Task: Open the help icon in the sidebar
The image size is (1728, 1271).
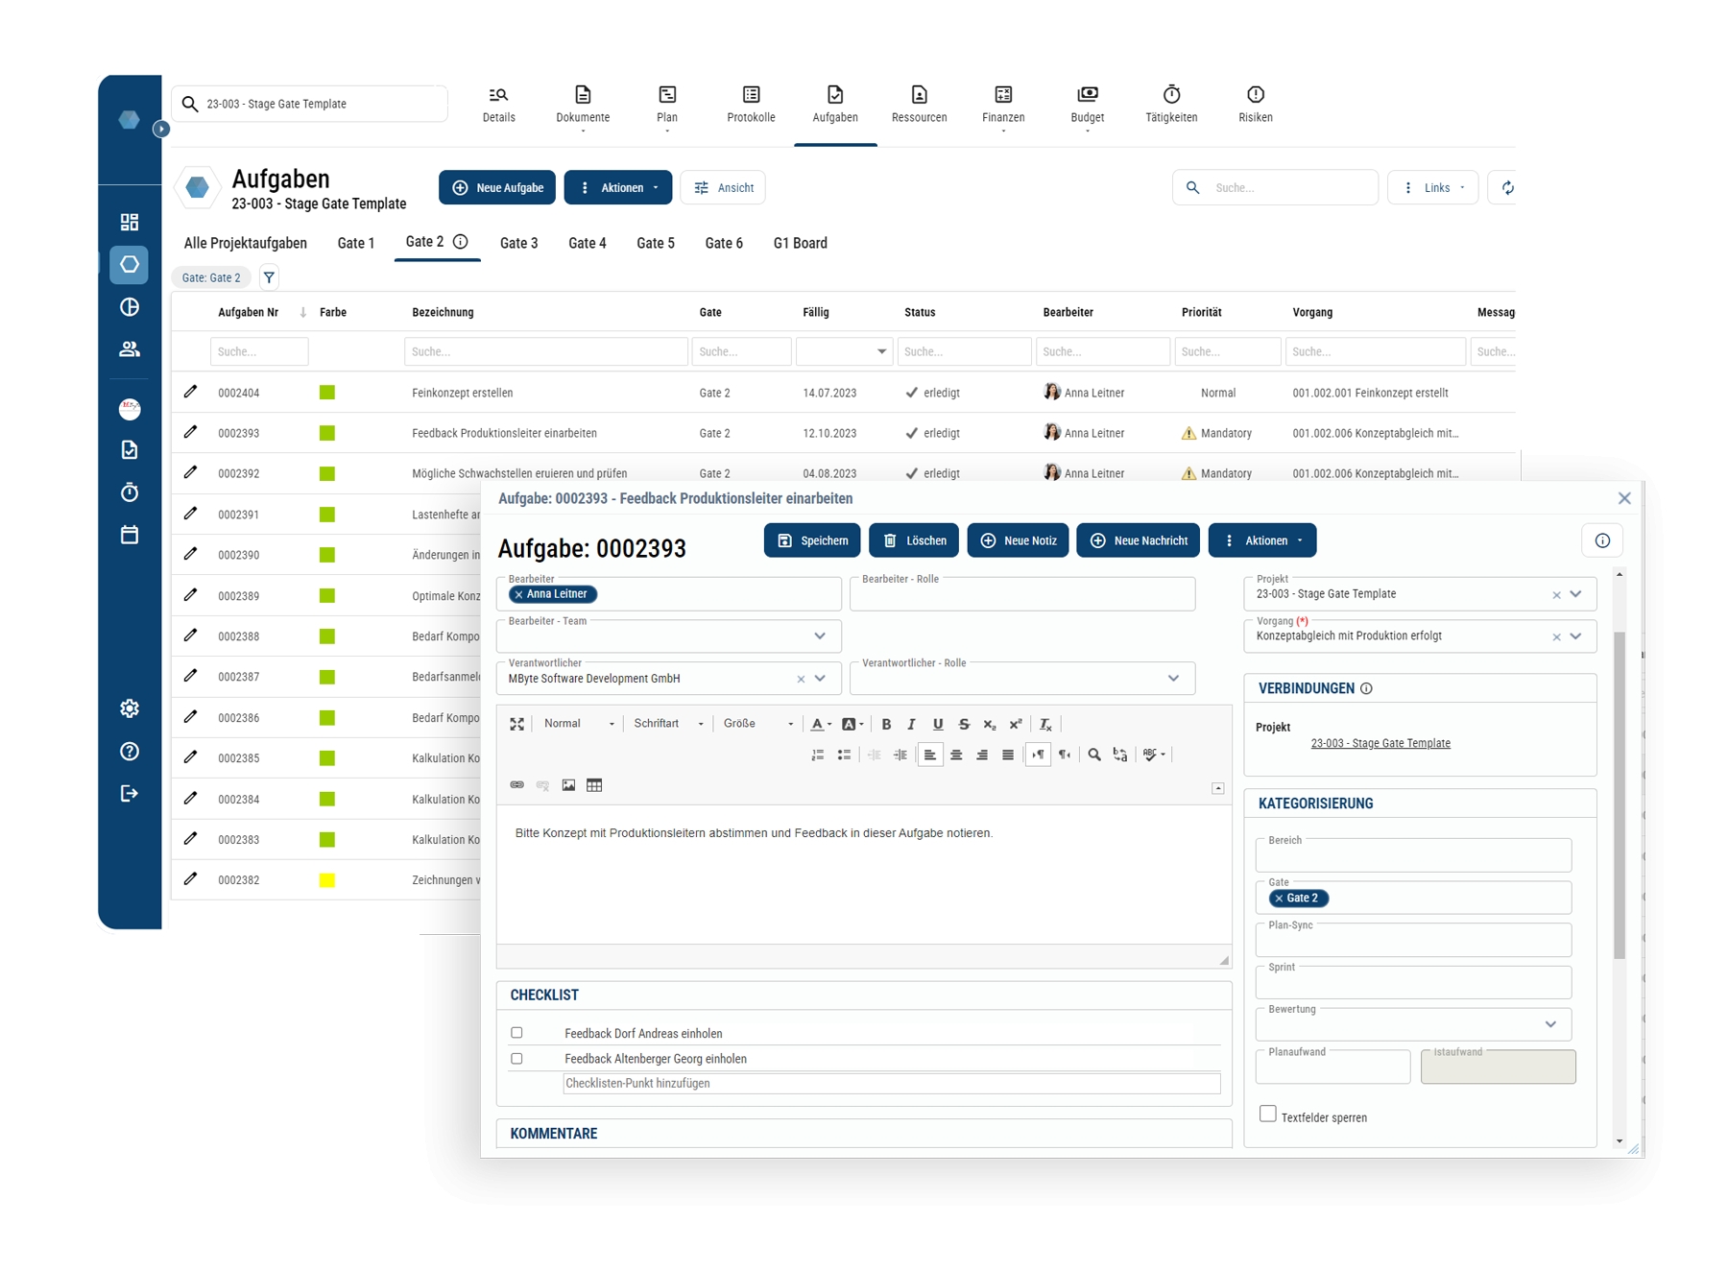Action: tap(130, 751)
